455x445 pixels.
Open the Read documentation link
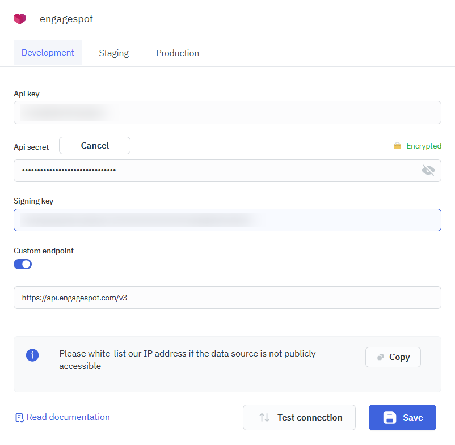pos(68,417)
